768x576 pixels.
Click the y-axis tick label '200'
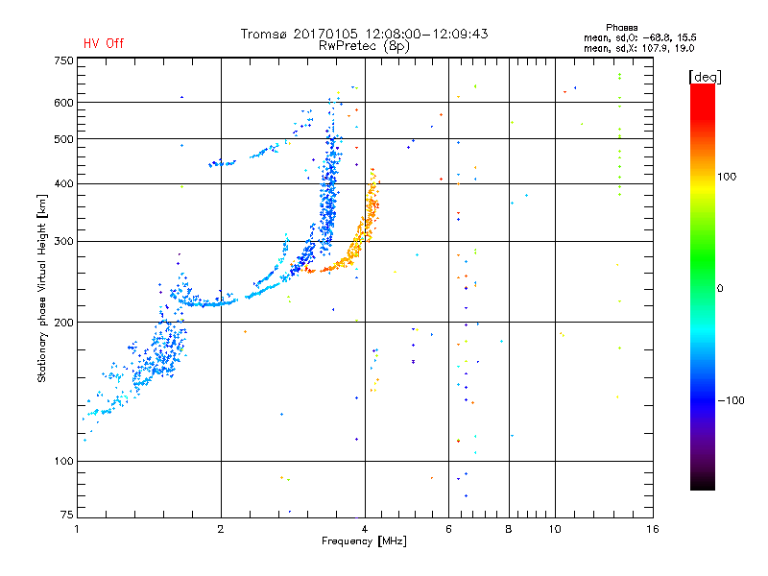(63, 323)
